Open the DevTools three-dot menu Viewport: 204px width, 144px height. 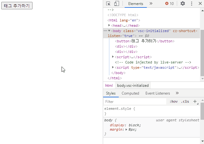192,3
